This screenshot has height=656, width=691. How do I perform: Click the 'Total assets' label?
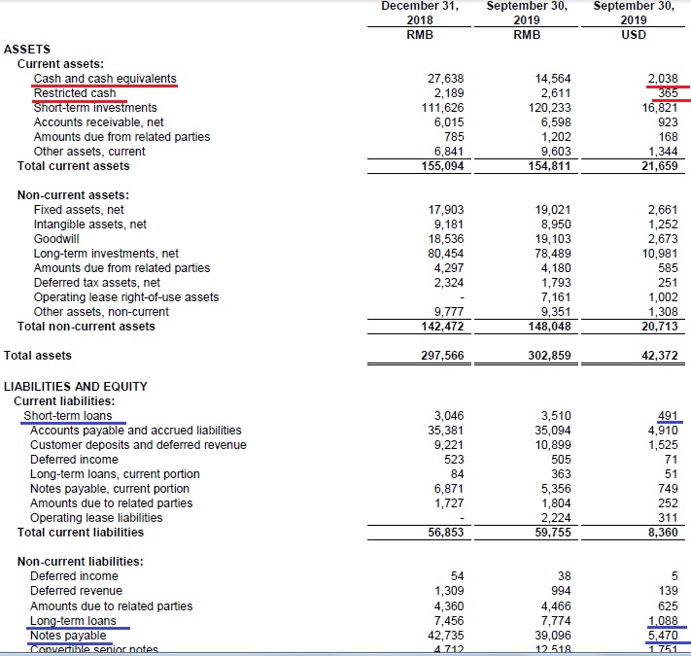click(x=38, y=356)
